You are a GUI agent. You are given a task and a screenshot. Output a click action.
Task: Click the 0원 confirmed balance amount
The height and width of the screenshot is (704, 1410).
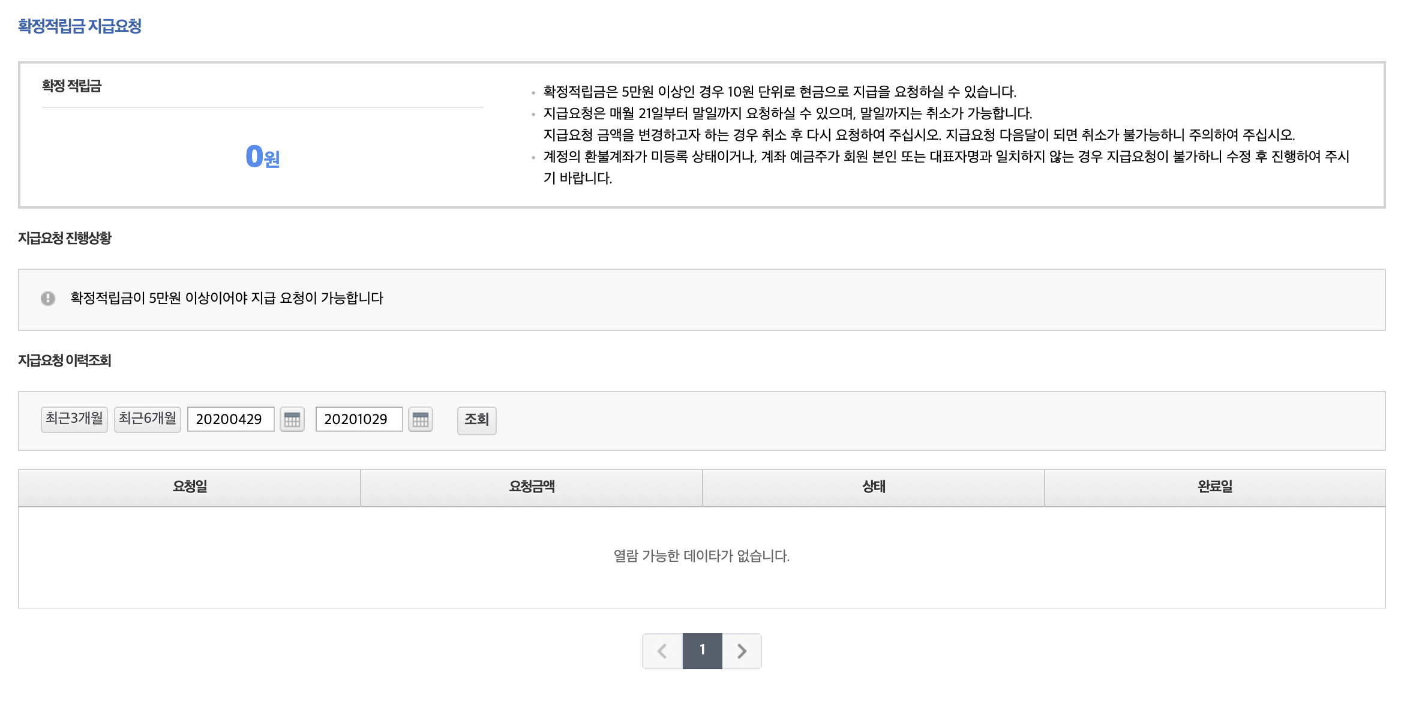pos(263,157)
